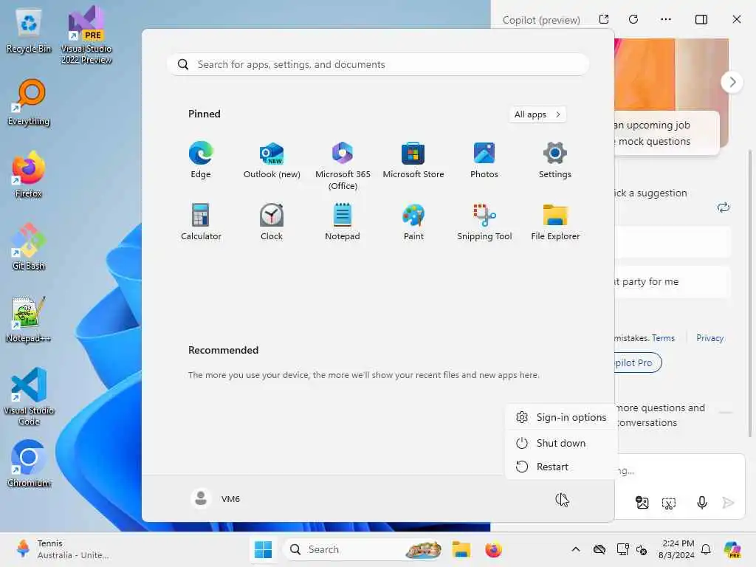Open the VM6 user account menu

[216, 498]
